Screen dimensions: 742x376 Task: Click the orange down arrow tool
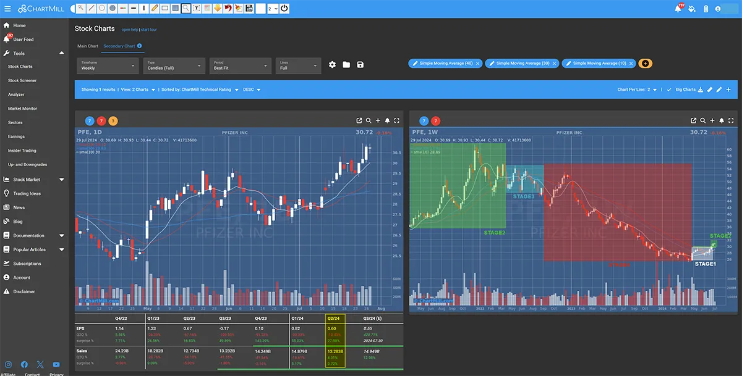[217, 8]
